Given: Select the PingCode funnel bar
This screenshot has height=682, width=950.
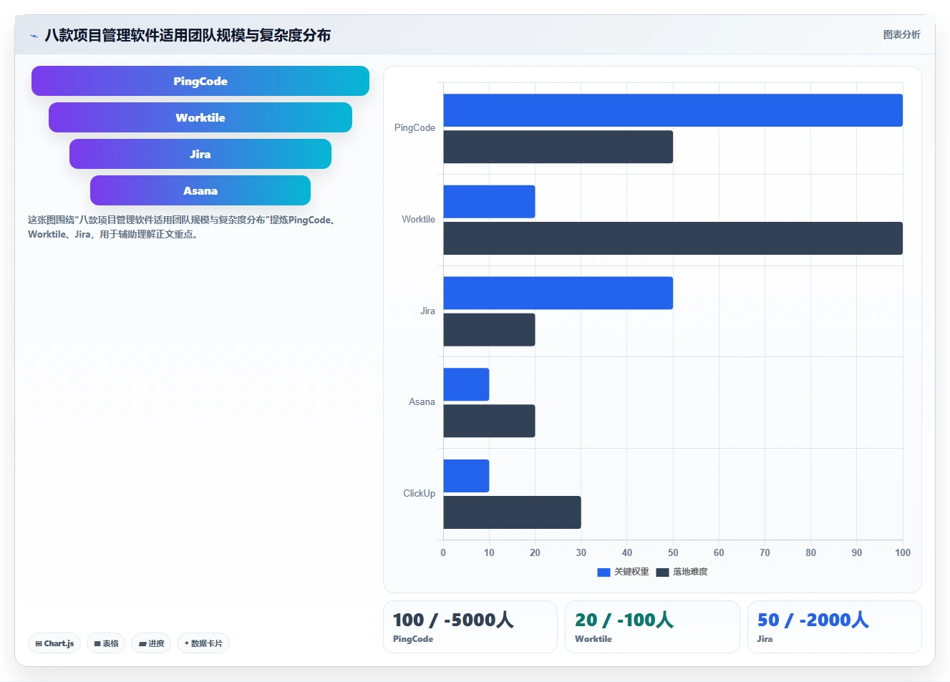Looking at the screenshot, I should pyautogui.click(x=200, y=81).
